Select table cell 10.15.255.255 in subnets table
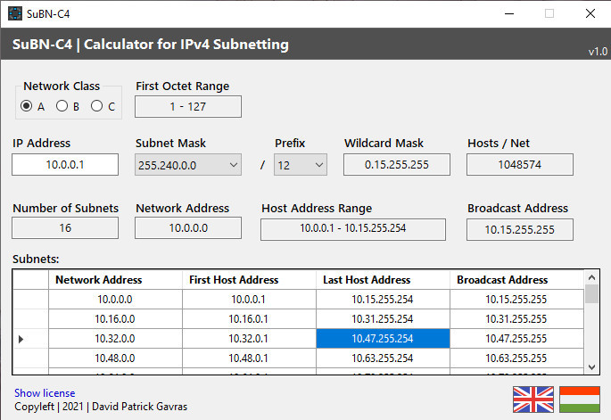This screenshot has width=611, height=420. coord(516,300)
